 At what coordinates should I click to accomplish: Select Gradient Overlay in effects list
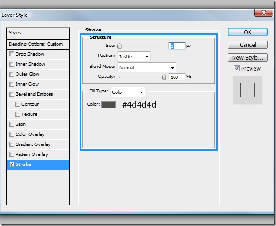pos(33,144)
